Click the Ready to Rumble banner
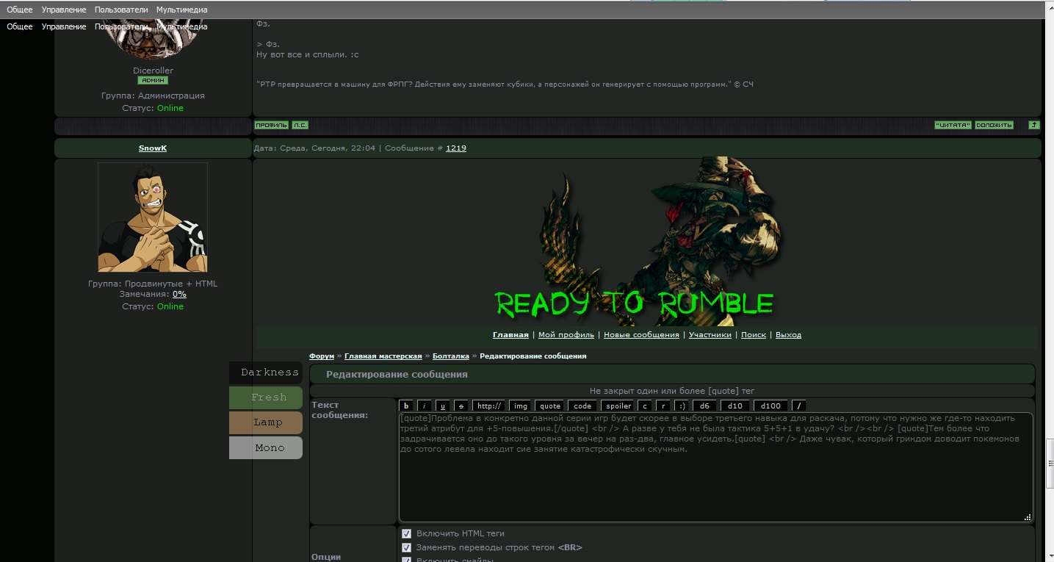The height and width of the screenshot is (562, 1054). [646, 241]
